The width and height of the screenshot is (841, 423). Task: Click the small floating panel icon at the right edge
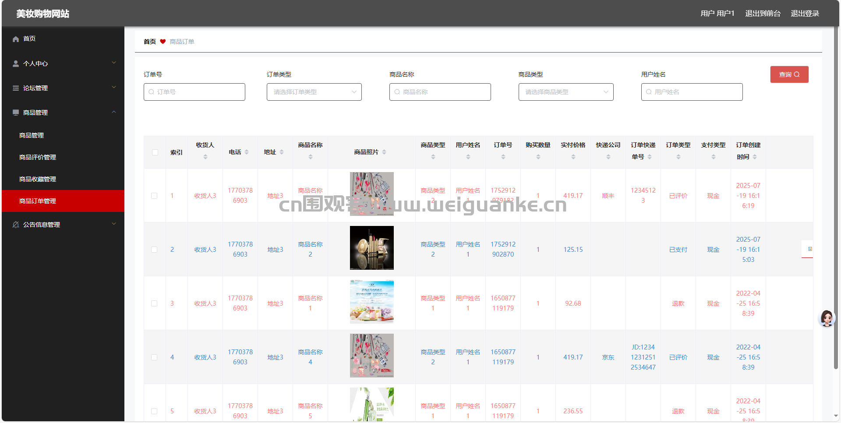pos(810,249)
